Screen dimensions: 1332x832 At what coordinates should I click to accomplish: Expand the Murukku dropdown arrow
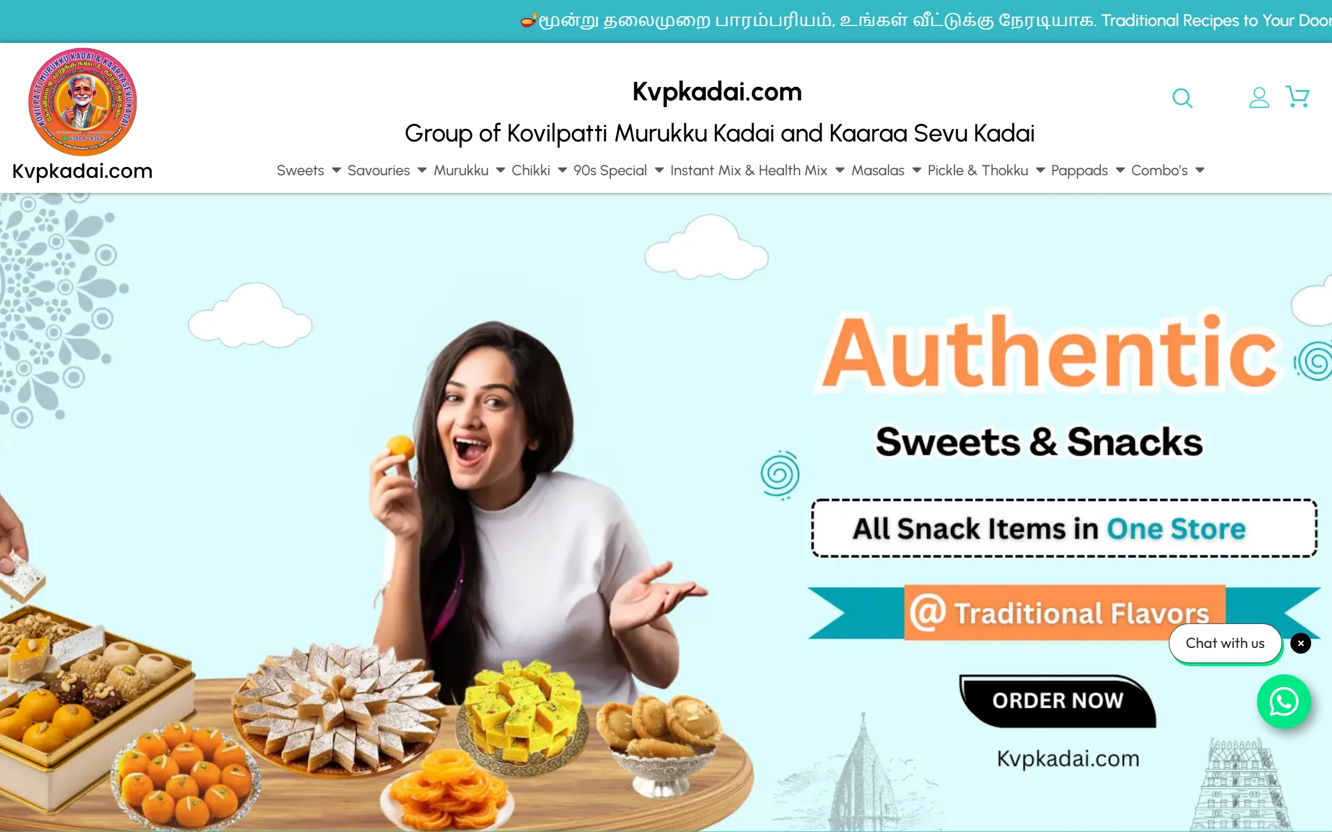coord(501,171)
